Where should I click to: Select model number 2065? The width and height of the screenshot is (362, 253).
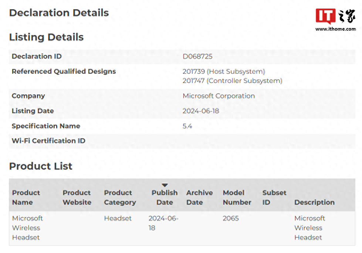231,218
